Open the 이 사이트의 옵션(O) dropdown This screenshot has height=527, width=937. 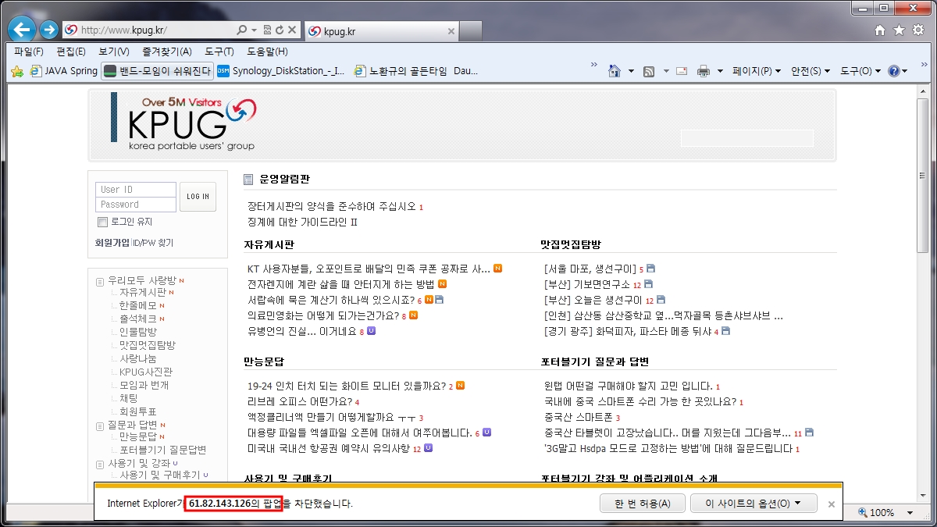[753, 504]
